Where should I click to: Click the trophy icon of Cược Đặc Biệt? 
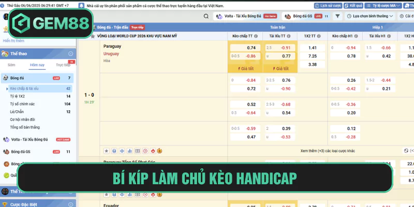click(5, 204)
